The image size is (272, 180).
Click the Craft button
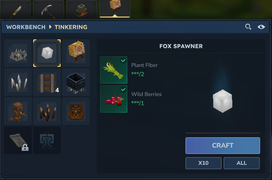(x=223, y=146)
